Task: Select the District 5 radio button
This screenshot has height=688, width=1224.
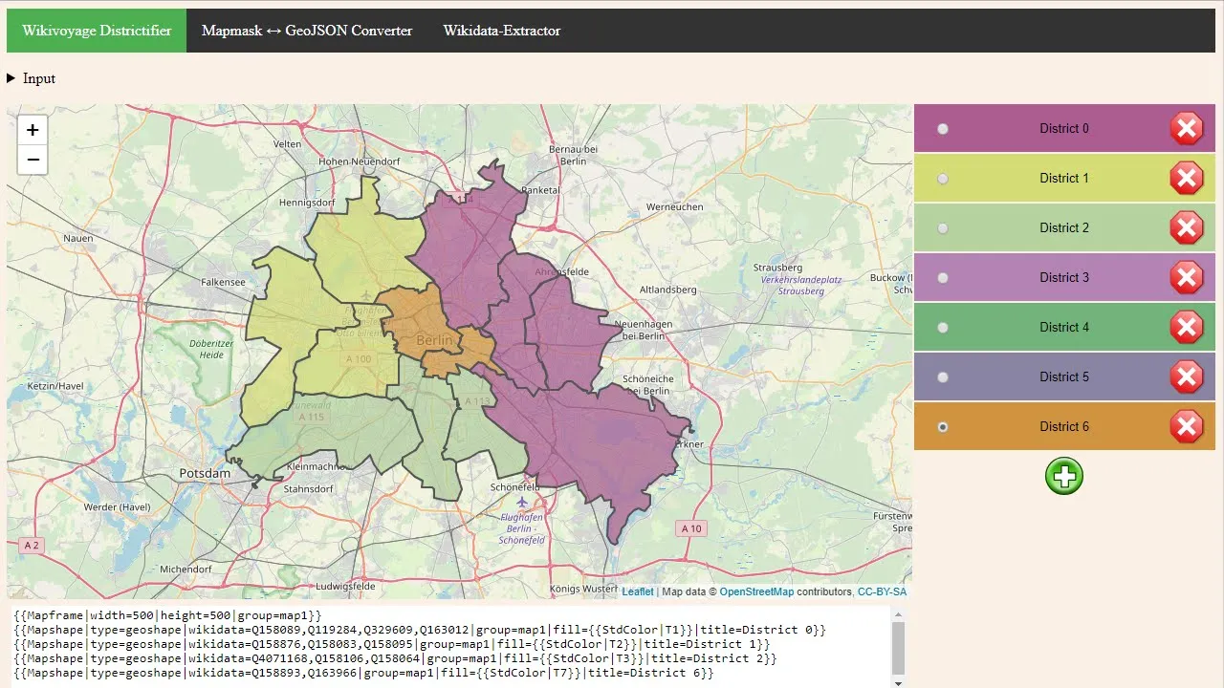Action: coord(943,377)
